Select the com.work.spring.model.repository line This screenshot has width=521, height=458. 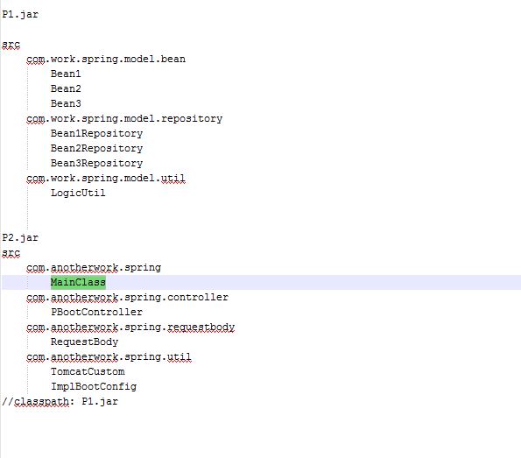(124, 118)
